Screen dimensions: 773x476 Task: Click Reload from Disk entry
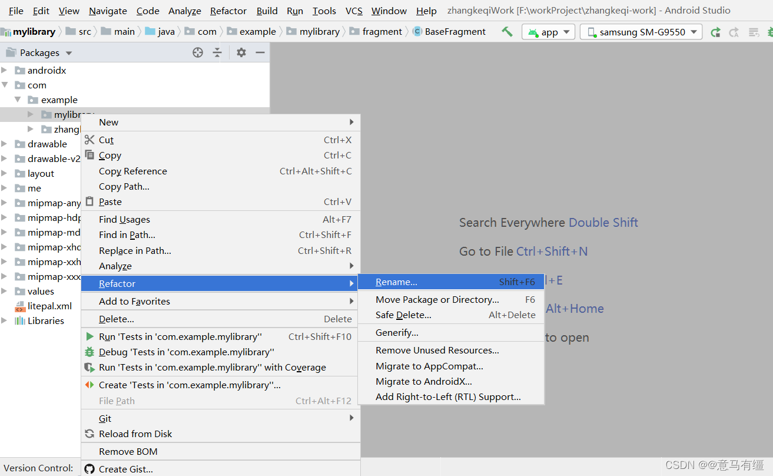[220, 434]
